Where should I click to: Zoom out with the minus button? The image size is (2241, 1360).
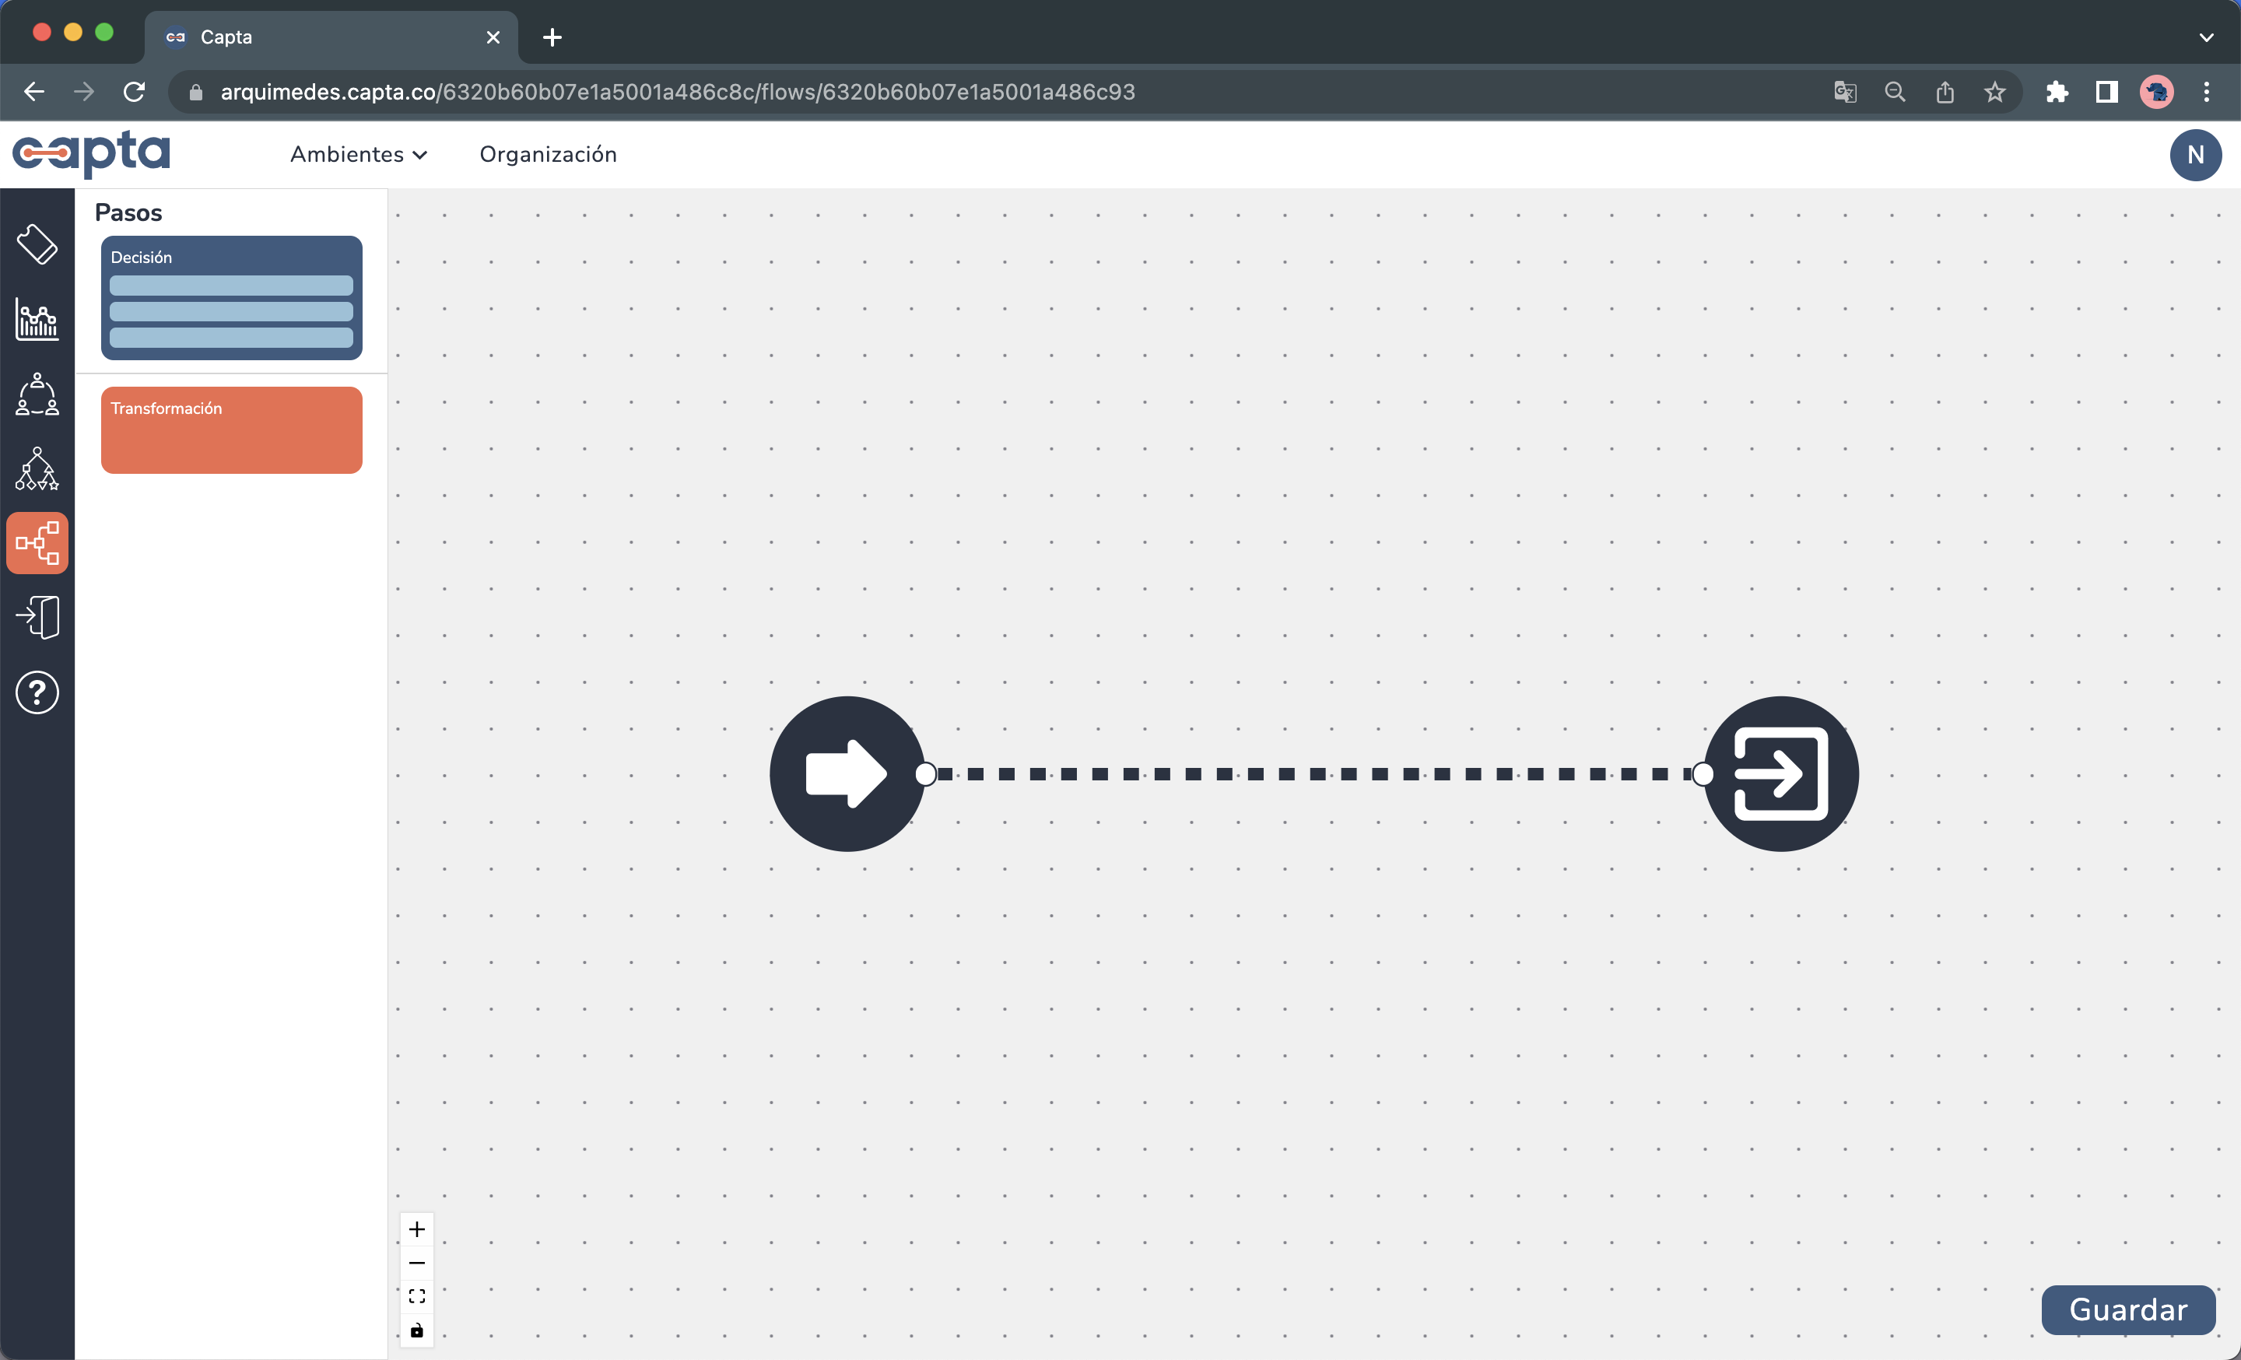416,1263
